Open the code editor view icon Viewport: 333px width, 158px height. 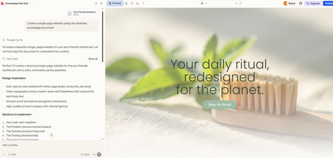click(x=132, y=3)
